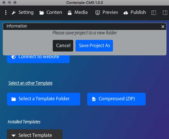
Task: Click the Connect to website globe icon
Action: click(14, 57)
